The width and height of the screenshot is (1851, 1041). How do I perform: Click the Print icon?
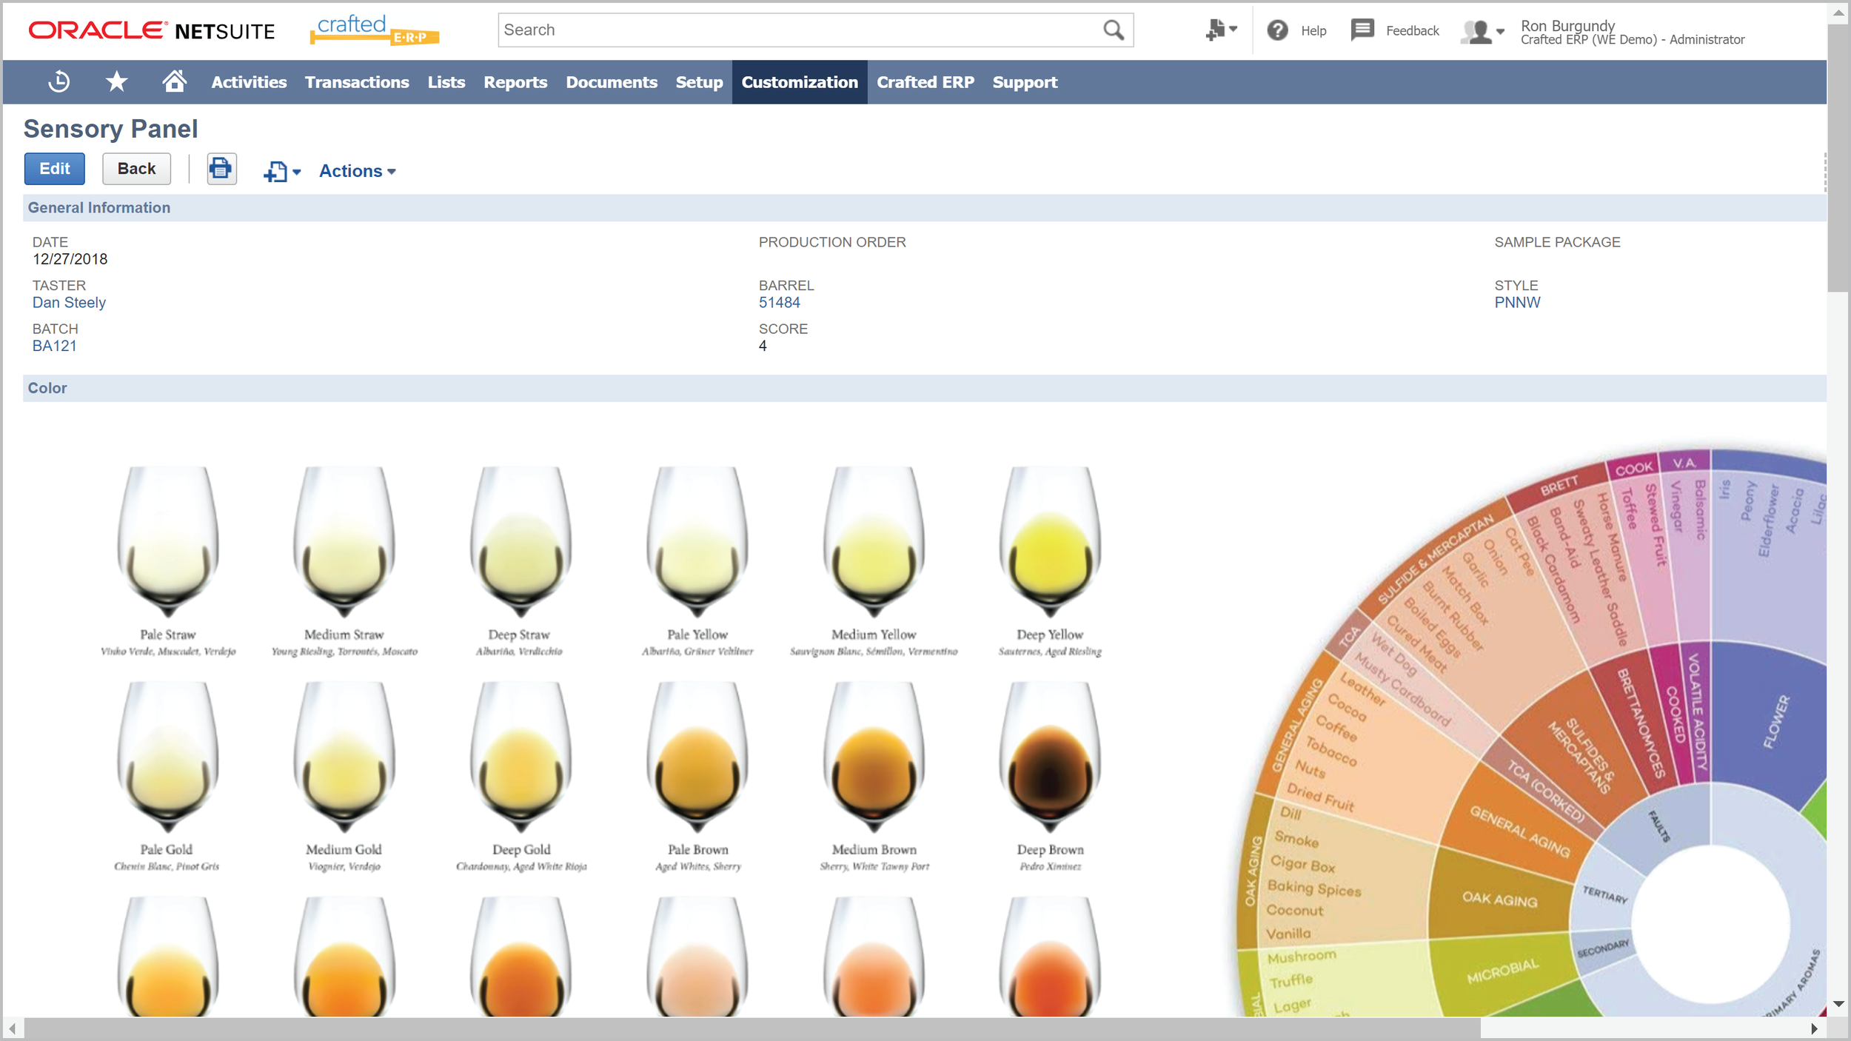(221, 170)
